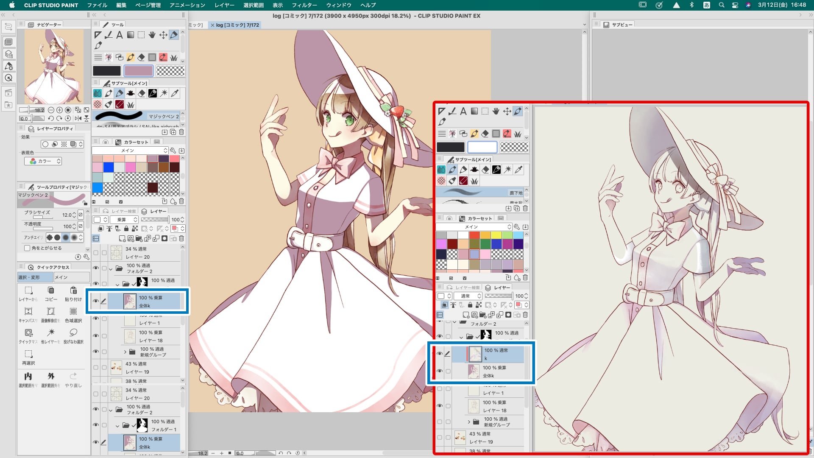Click Quick Access 投げなわ選択 icon
The width and height of the screenshot is (814, 458).
pos(73,333)
